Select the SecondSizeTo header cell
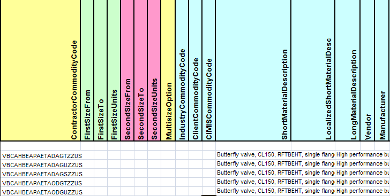This screenshot has height=196, width=390. [141, 70]
